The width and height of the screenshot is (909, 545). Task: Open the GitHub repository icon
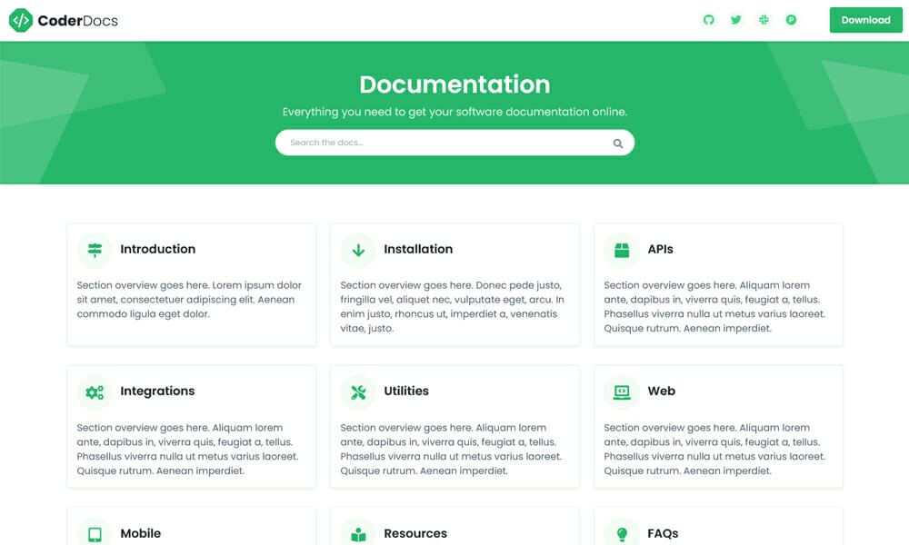pyautogui.click(x=709, y=19)
